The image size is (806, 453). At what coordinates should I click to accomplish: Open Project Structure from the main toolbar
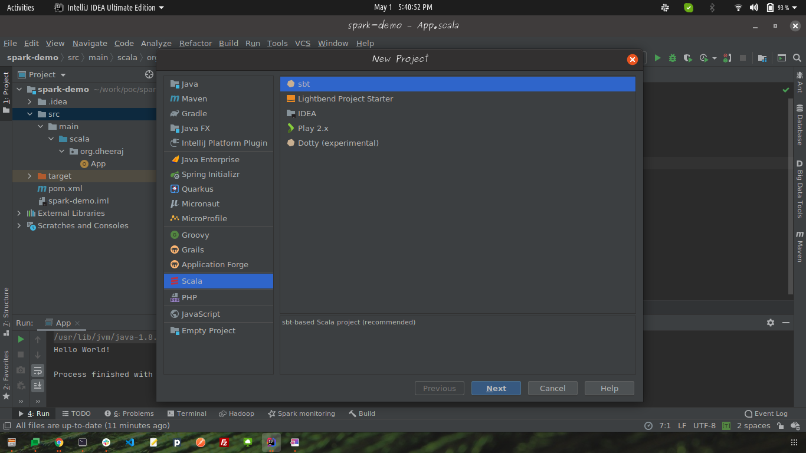pyautogui.click(x=762, y=58)
